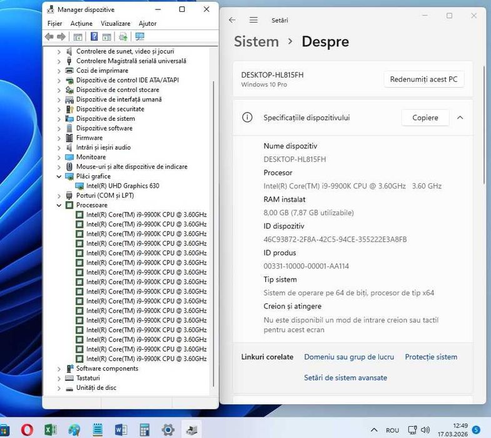Image resolution: width=491 pixels, height=438 pixels.
Task: Expand the Unități de disc node
Action: [59, 388]
